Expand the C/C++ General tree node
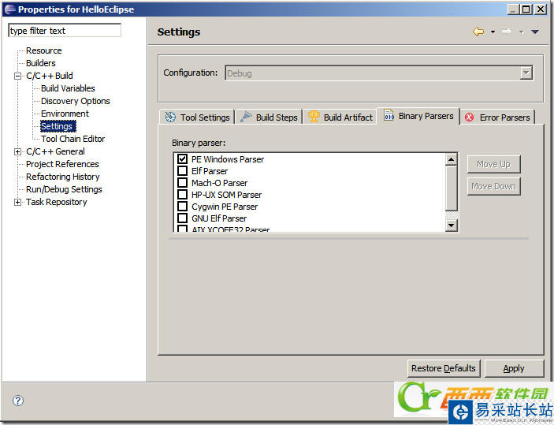This screenshot has height=425, width=554. (x=18, y=151)
